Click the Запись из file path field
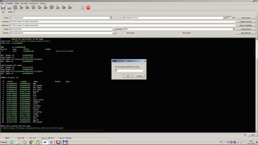The height and width of the screenshot is (145, 258). click(123, 25)
